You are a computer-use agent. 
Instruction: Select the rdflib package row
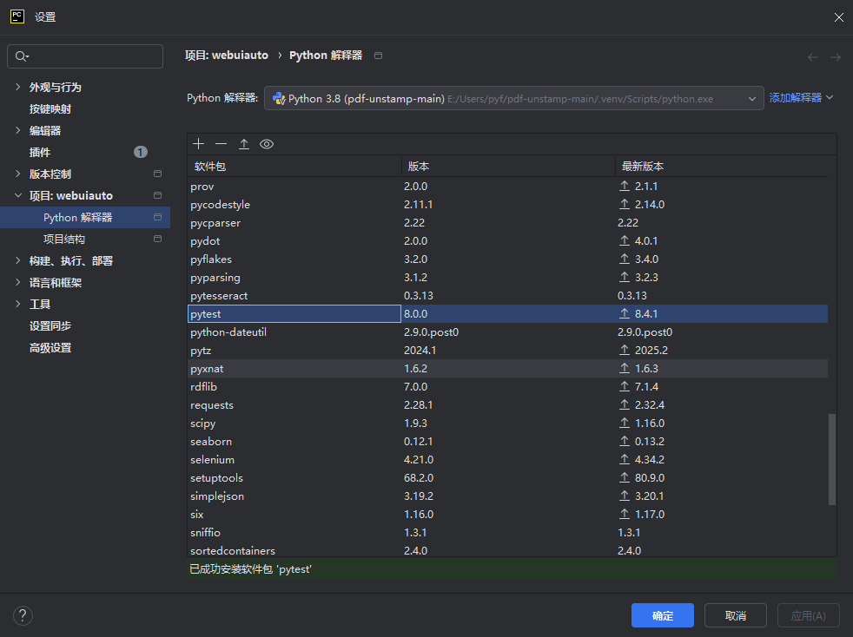pyautogui.click(x=507, y=386)
